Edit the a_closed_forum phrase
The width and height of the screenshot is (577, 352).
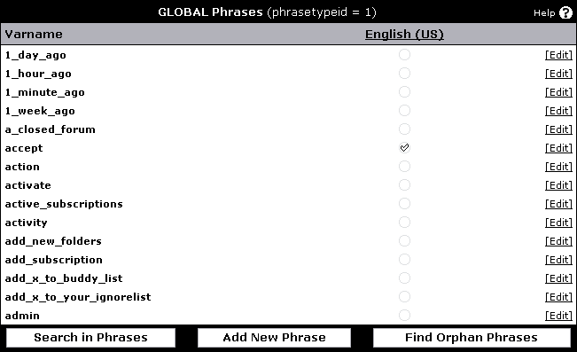coord(558,129)
